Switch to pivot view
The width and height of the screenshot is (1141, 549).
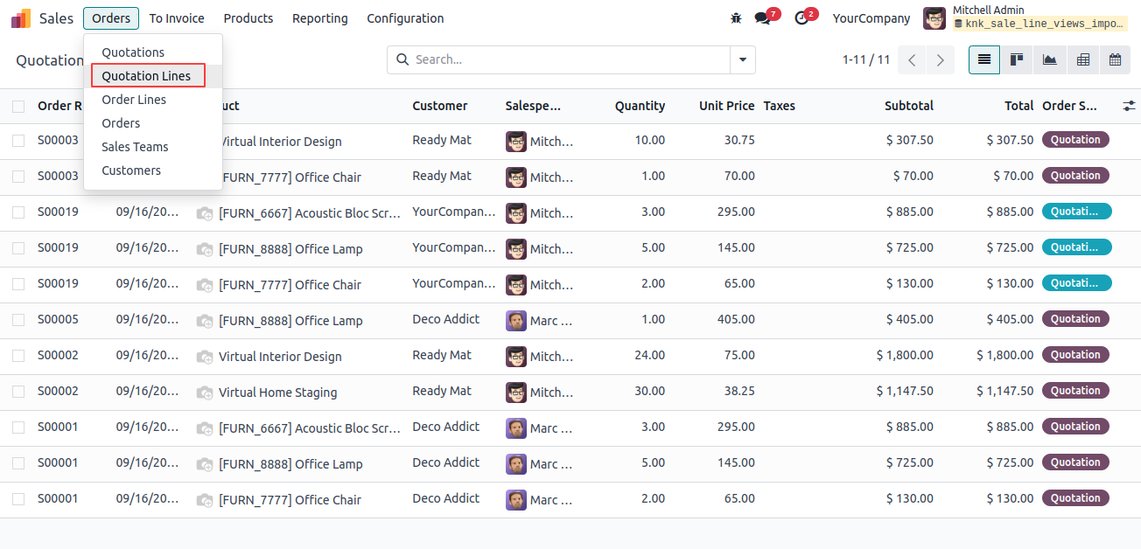tap(1082, 59)
